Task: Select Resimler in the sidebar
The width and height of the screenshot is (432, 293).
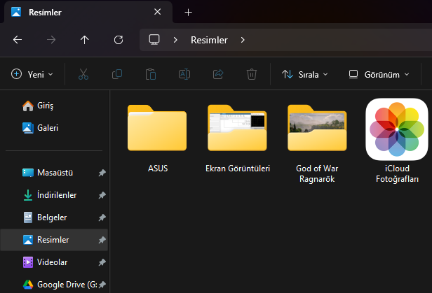Action: [54, 240]
